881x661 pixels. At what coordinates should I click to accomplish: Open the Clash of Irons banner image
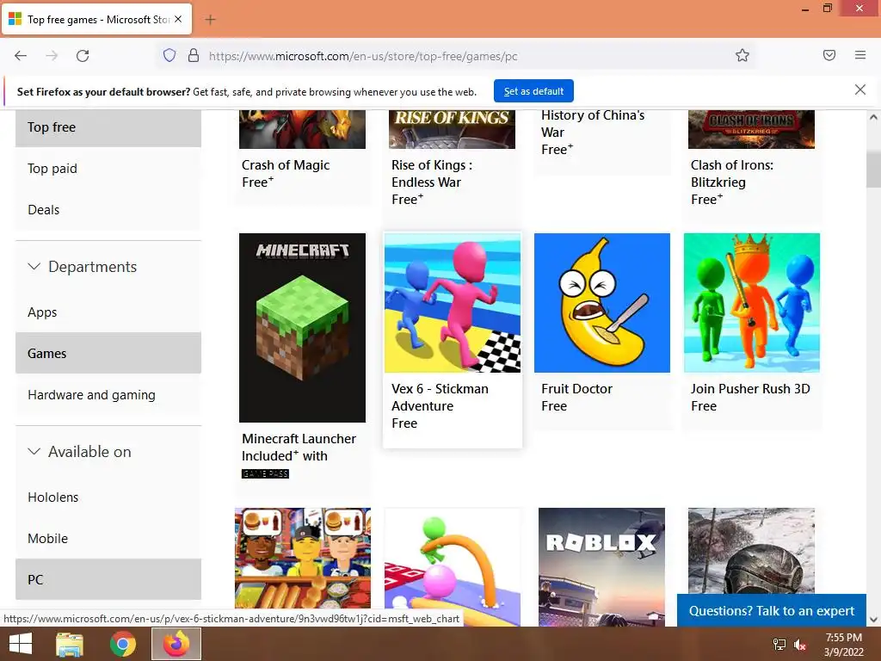click(x=751, y=129)
